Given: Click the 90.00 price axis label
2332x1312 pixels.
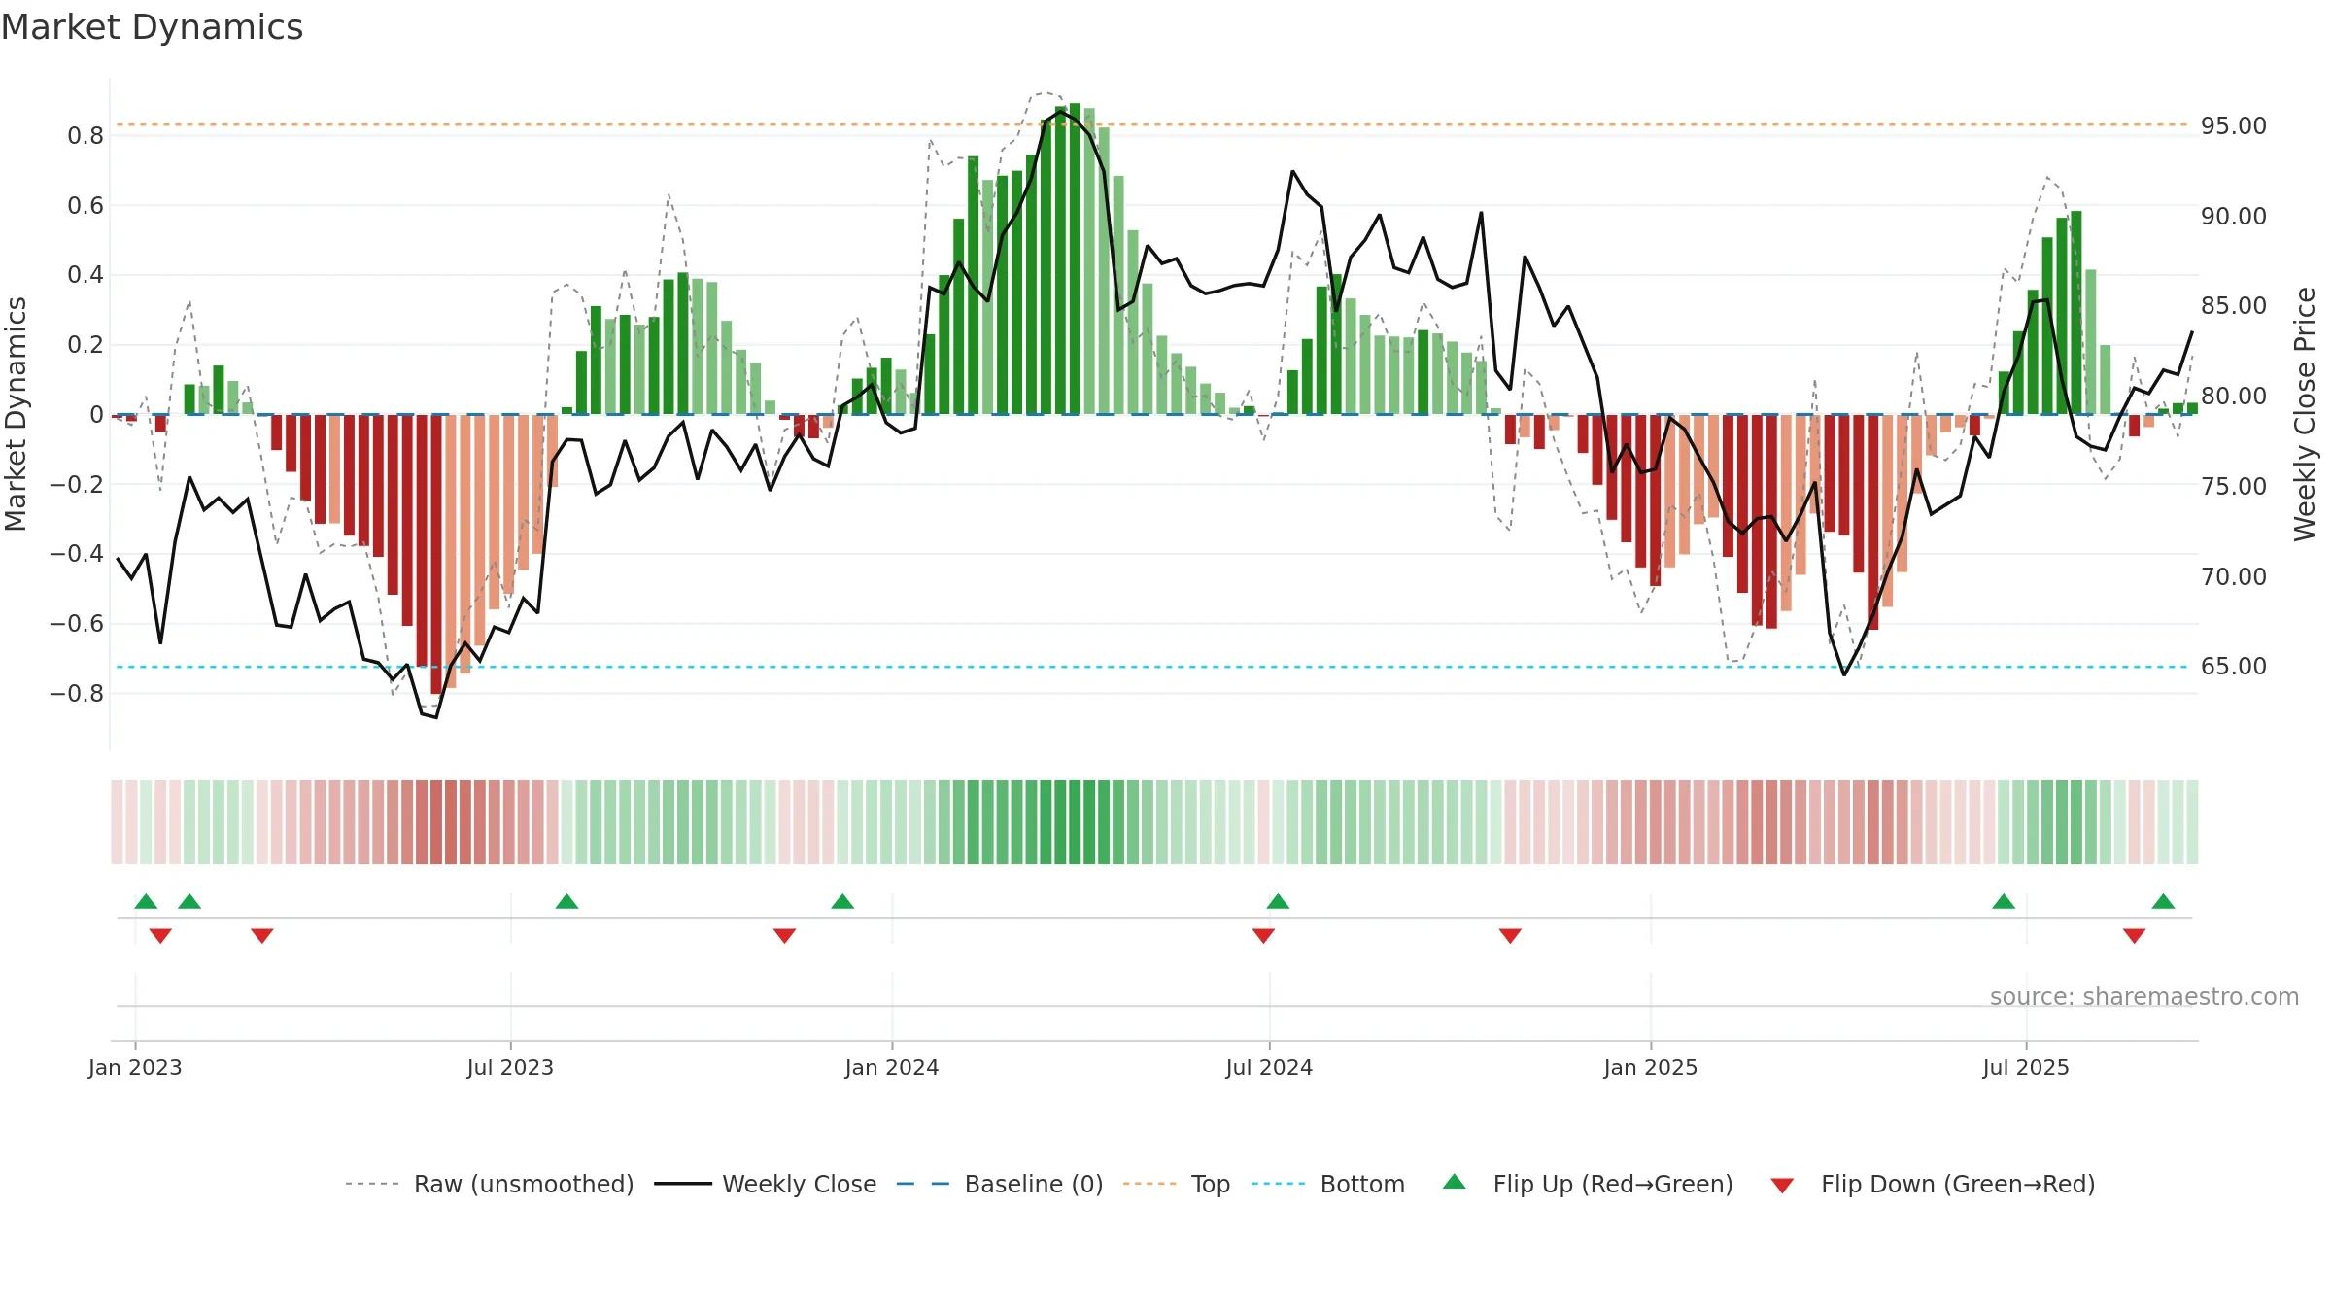Looking at the screenshot, I should [2234, 216].
